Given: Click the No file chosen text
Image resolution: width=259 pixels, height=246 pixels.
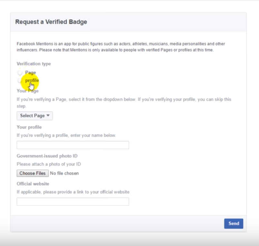Looking at the screenshot, I should pyautogui.click(x=65, y=173).
